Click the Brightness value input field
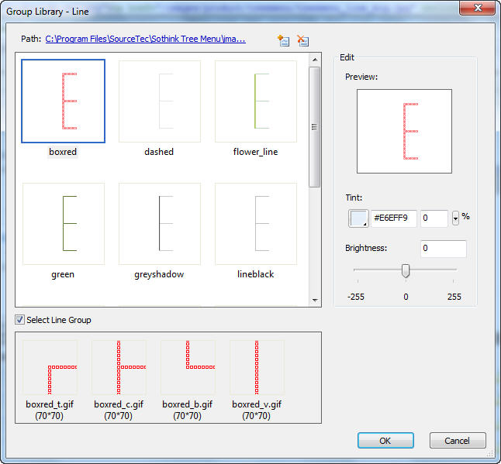 tap(443, 249)
